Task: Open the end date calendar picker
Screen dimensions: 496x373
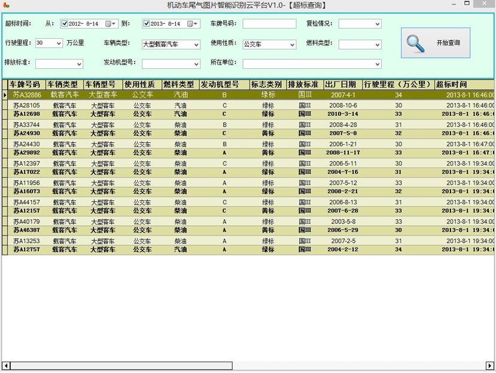Action: 193,24
